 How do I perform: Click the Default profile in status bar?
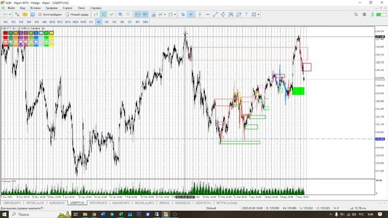coord(212,208)
